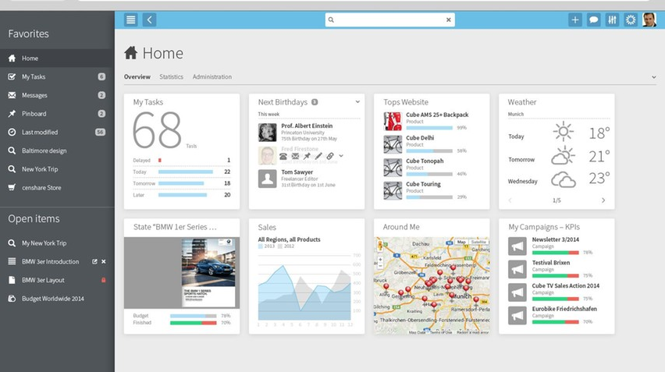The width and height of the screenshot is (665, 372).
Task: Switch Around Me map to Satellite view
Action: click(x=478, y=243)
